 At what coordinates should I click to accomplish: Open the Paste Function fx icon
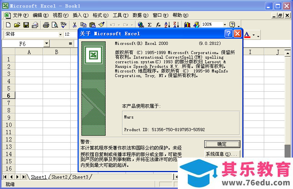[158, 25]
